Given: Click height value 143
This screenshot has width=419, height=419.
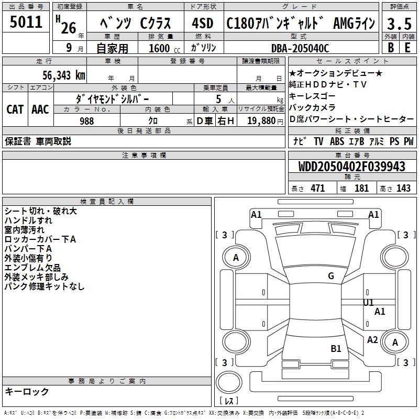Looking at the screenshot, I should (x=403, y=188).
